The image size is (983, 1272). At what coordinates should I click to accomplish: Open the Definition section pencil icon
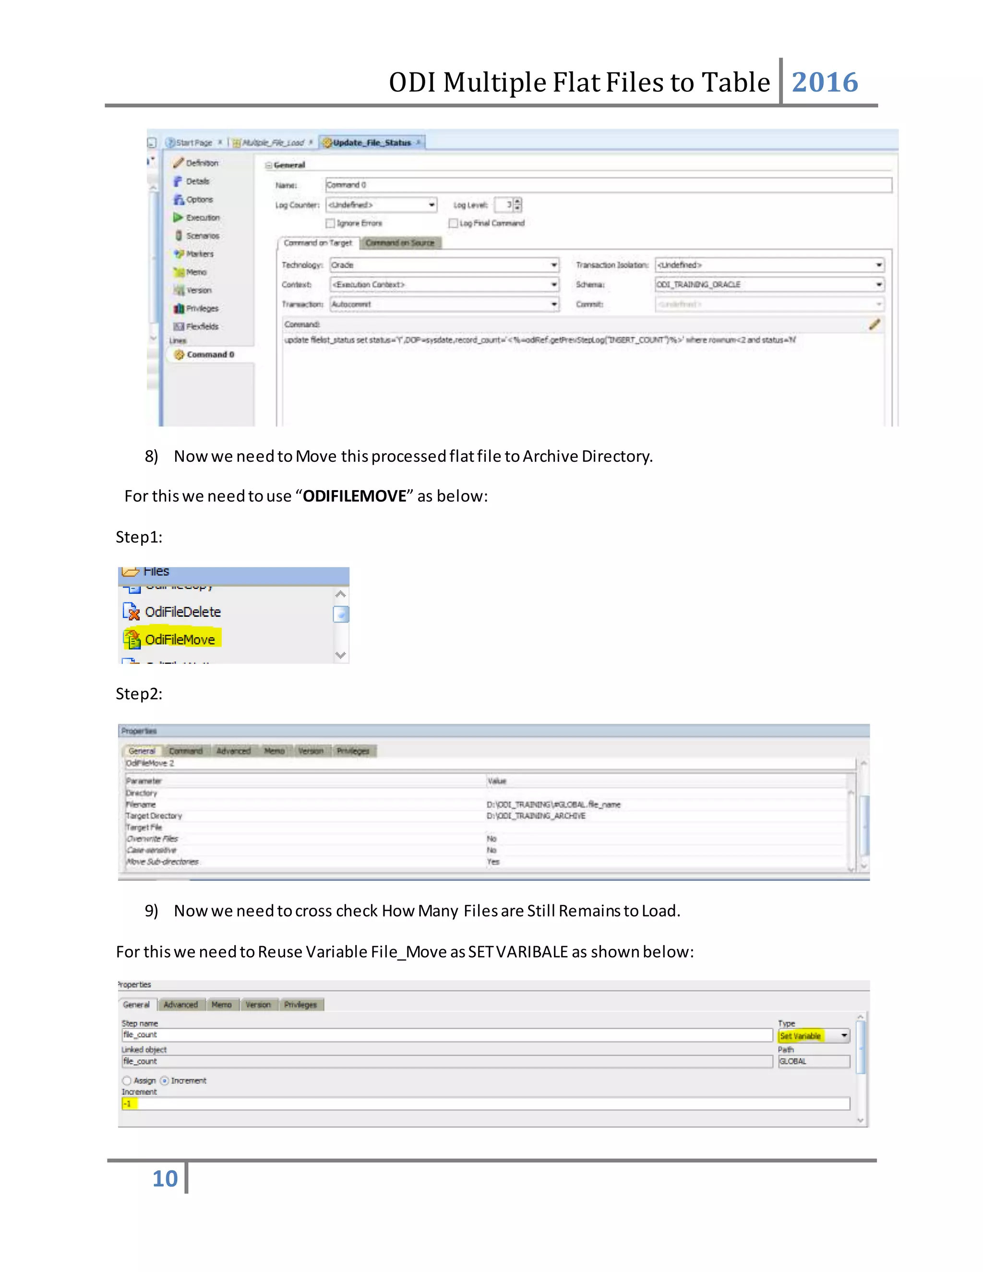click(178, 163)
